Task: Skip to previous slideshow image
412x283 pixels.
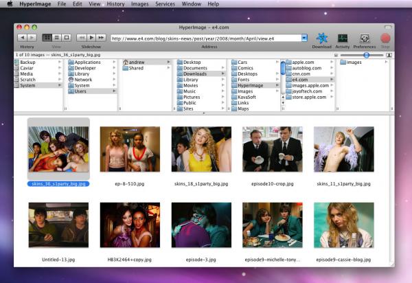Action: coord(82,38)
